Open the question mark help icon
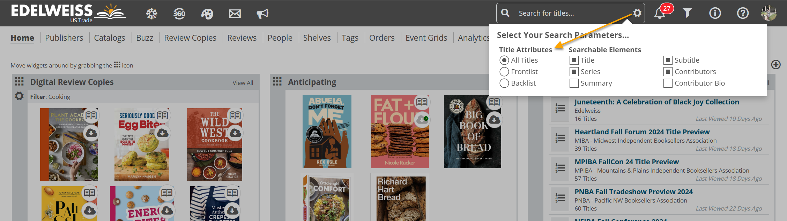The image size is (787, 221). (742, 13)
